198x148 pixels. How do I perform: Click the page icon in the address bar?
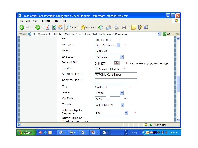[30, 34]
